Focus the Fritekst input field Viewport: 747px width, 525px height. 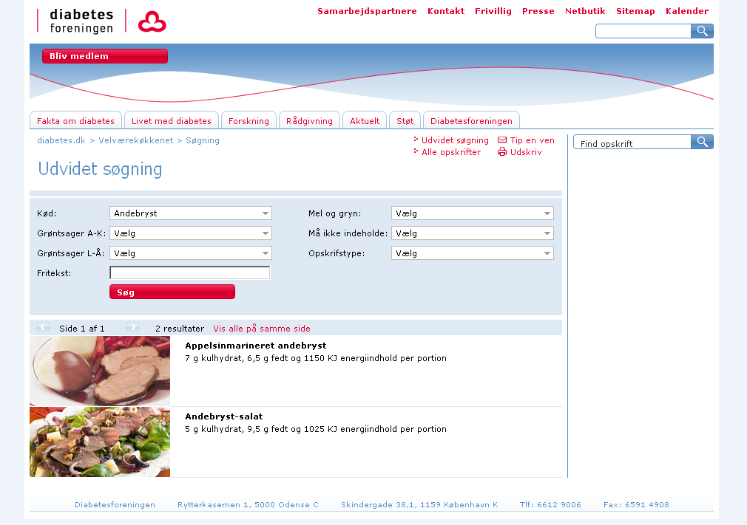[x=189, y=272]
